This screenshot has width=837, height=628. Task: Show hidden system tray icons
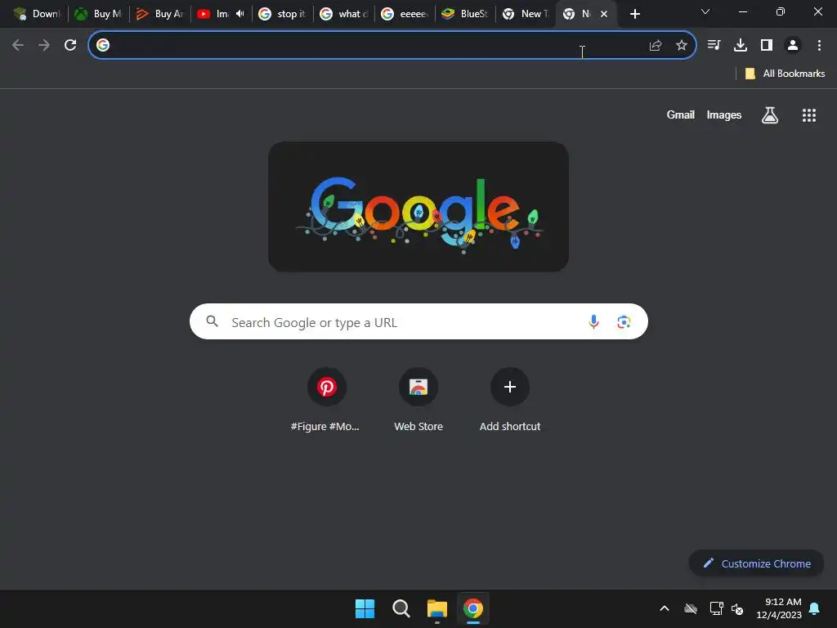(665, 608)
